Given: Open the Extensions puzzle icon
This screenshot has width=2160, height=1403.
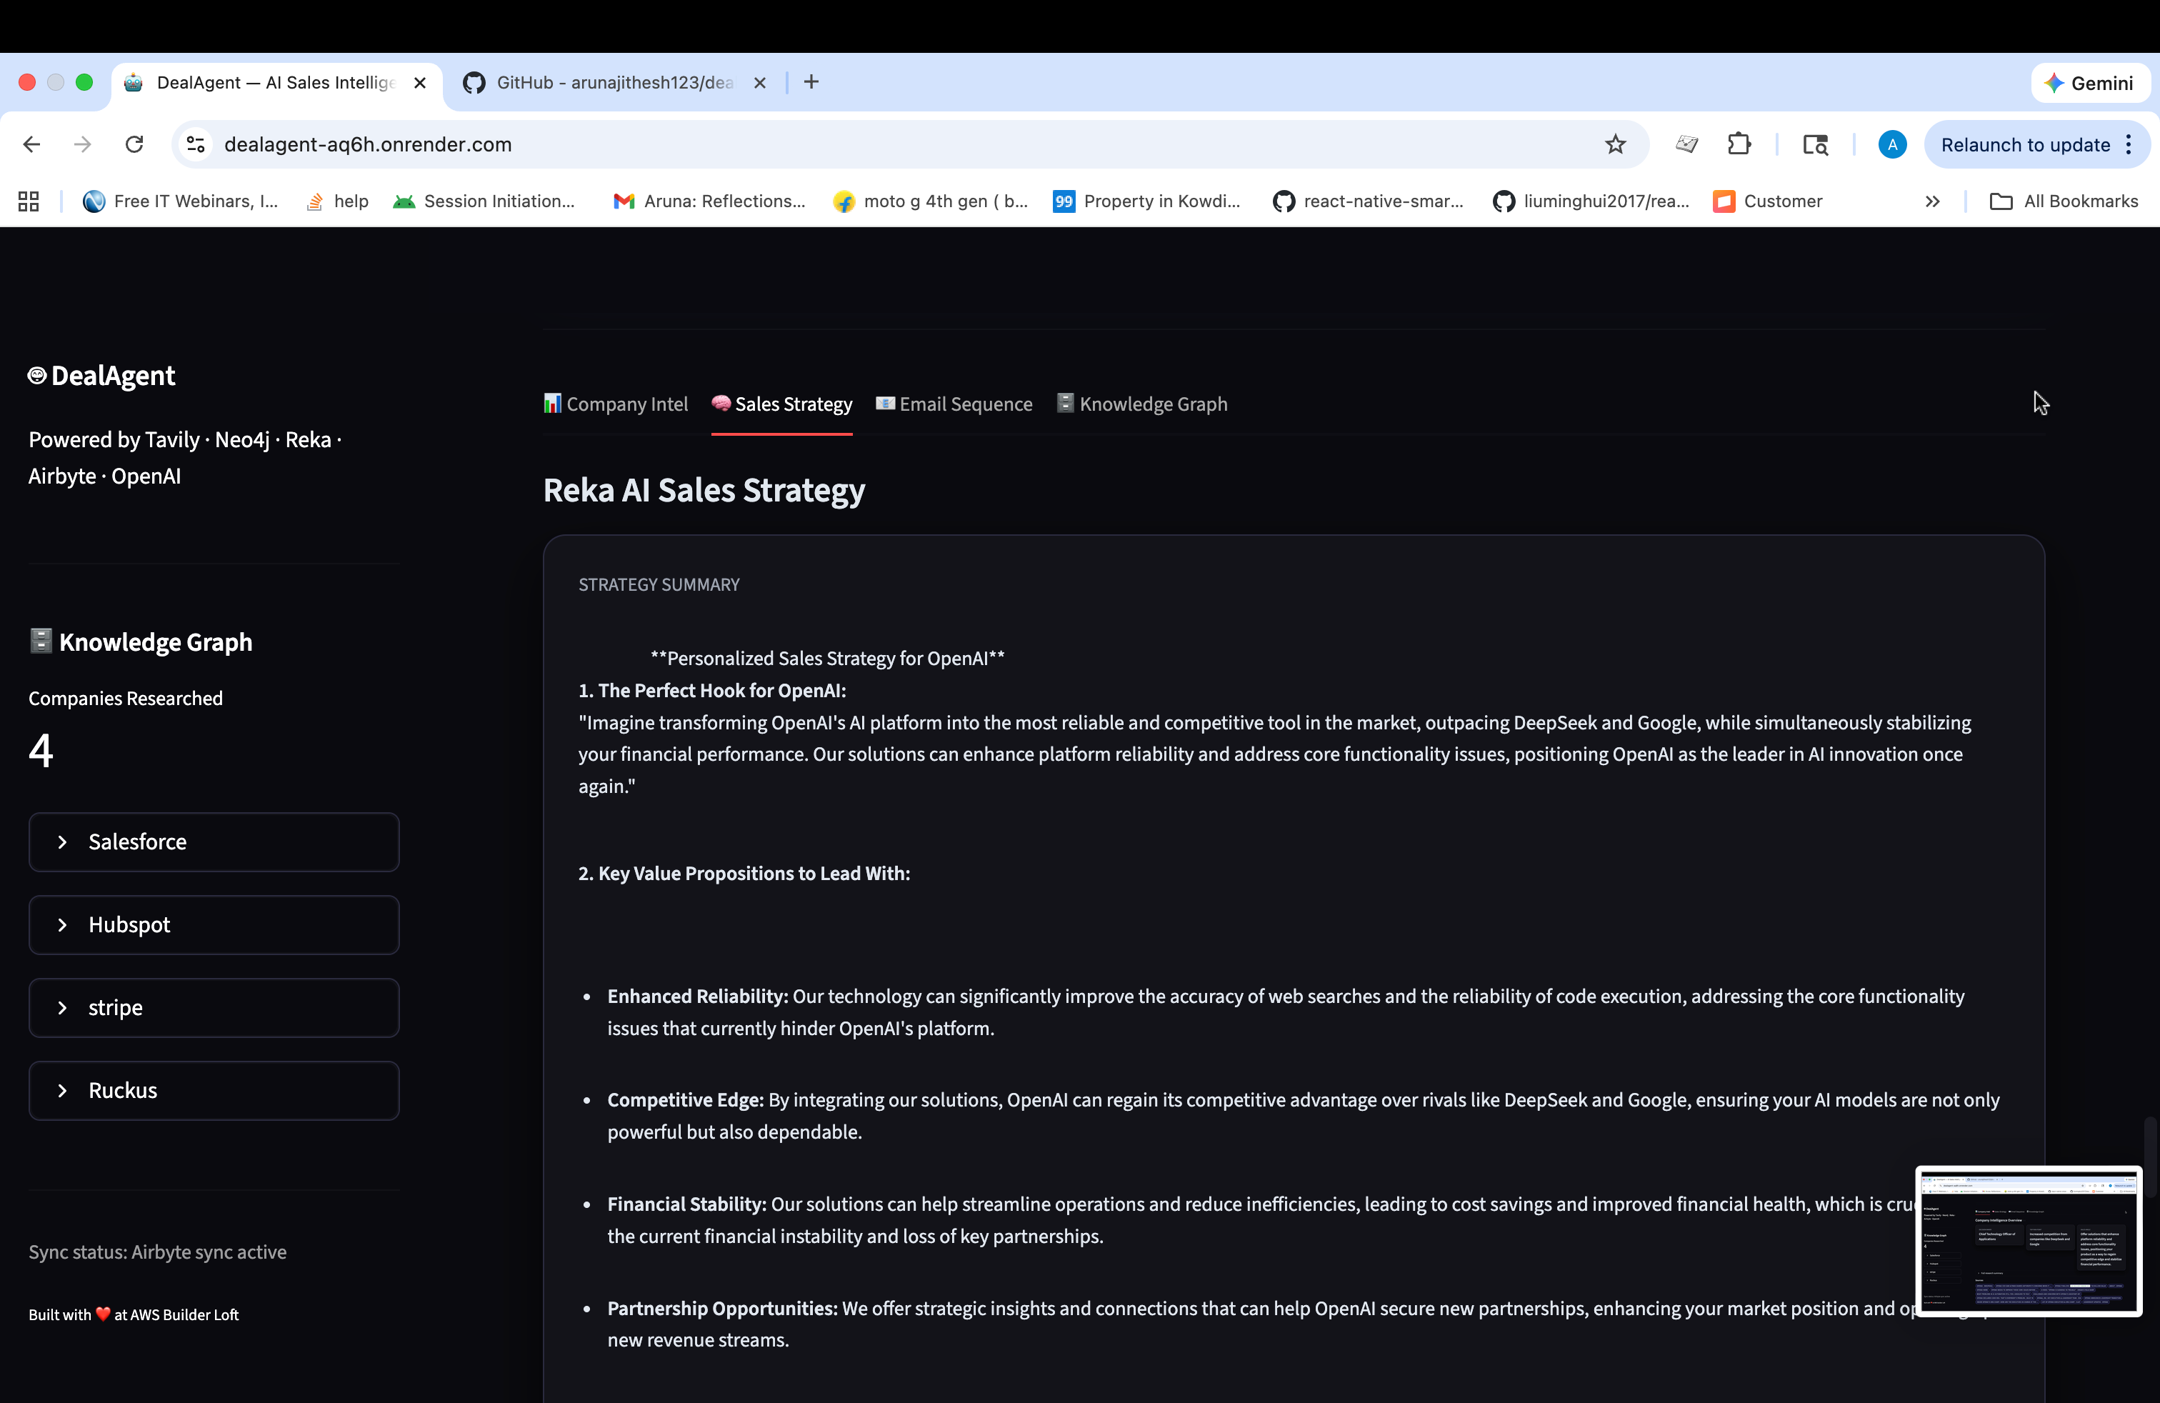Looking at the screenshot, I should tap(1739, 144).
